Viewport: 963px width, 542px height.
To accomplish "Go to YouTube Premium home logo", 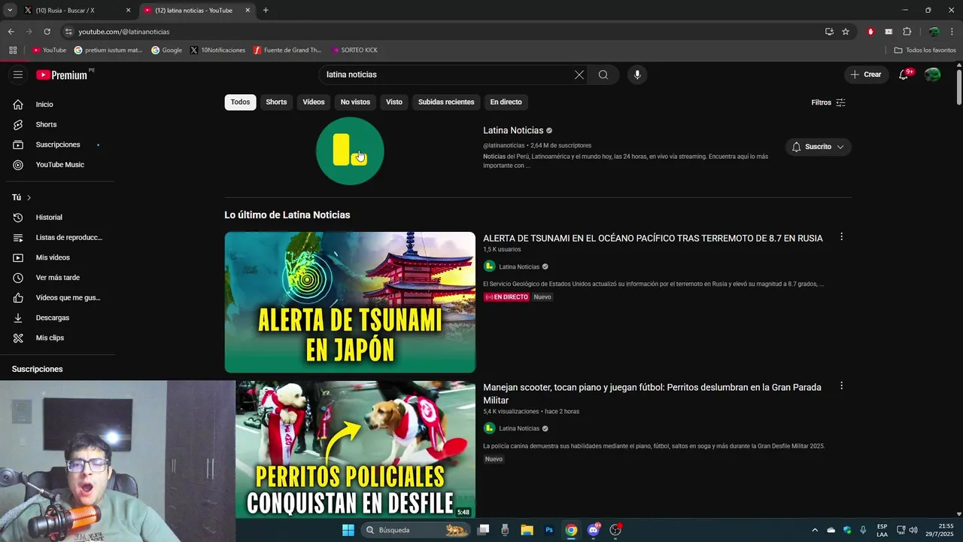I will point(62,75).
